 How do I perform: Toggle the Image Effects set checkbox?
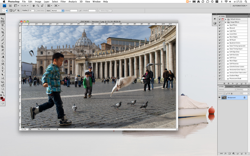(x=220, y=22)
